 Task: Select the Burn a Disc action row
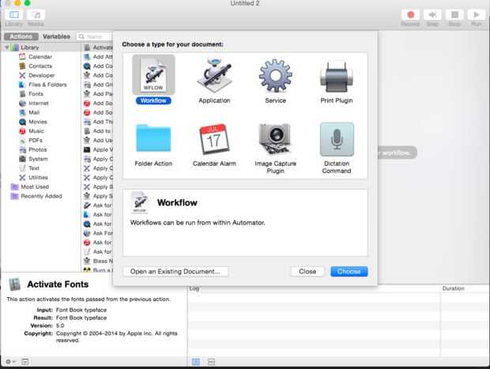(98, 269)
